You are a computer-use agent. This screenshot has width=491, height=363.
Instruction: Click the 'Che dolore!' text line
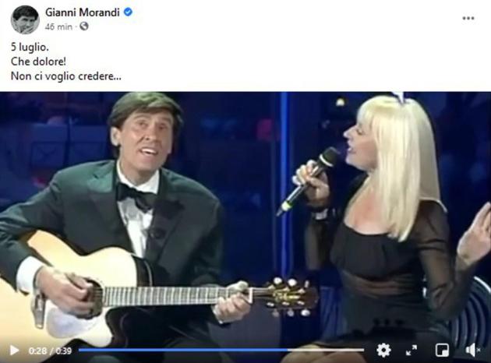(38, 62)
